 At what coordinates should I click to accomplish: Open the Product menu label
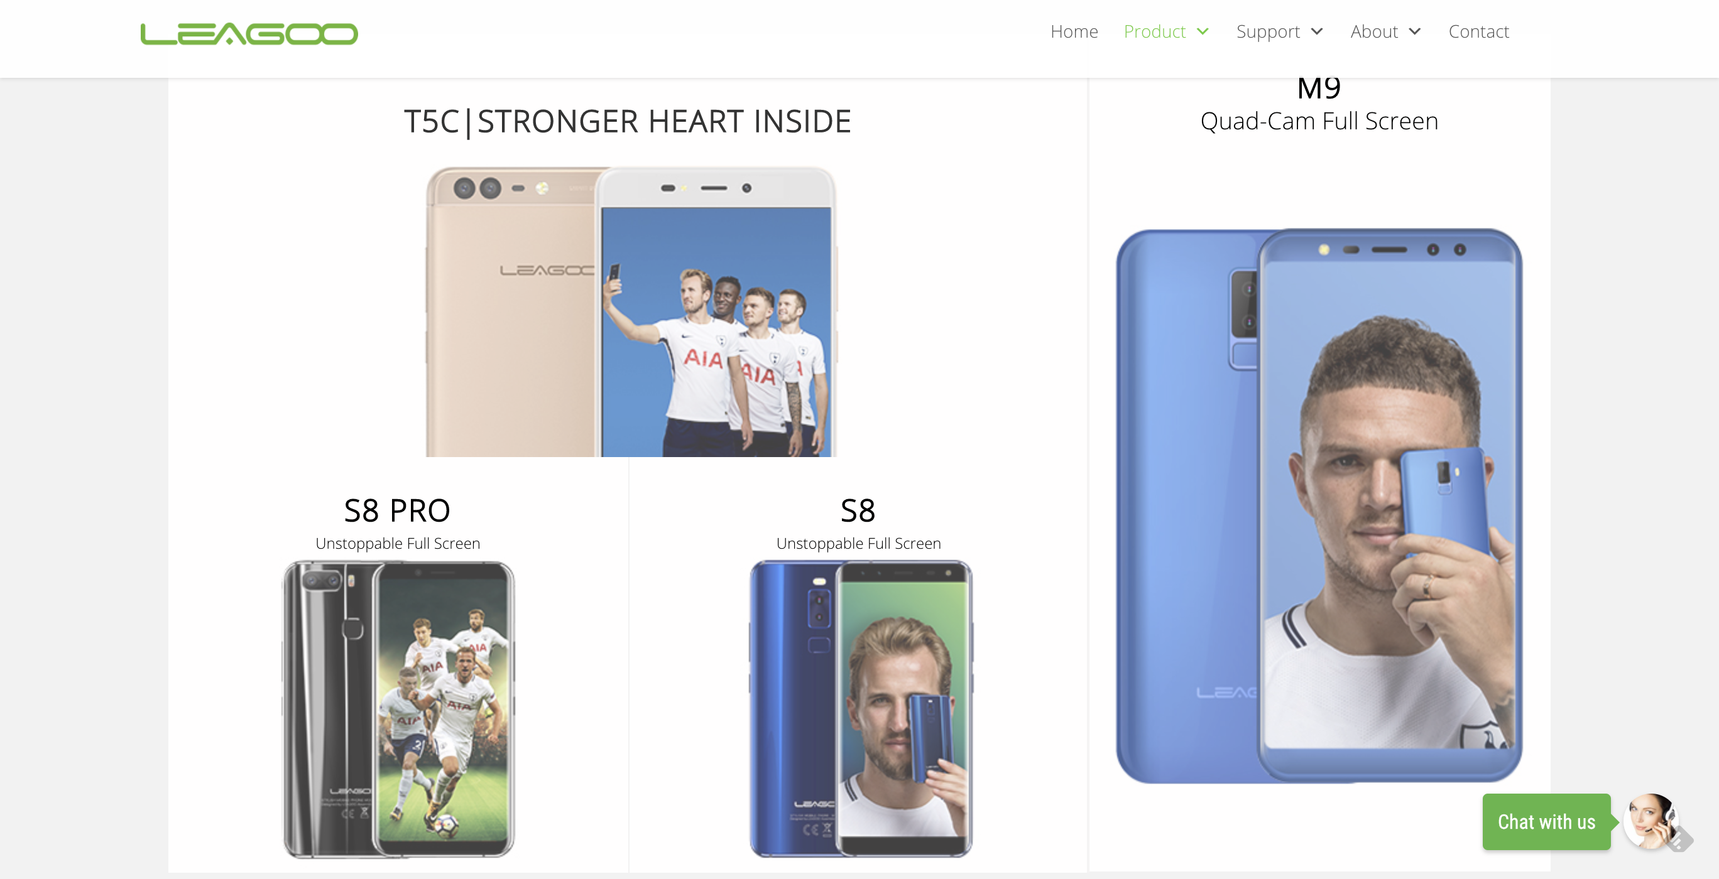[1154, 31]
